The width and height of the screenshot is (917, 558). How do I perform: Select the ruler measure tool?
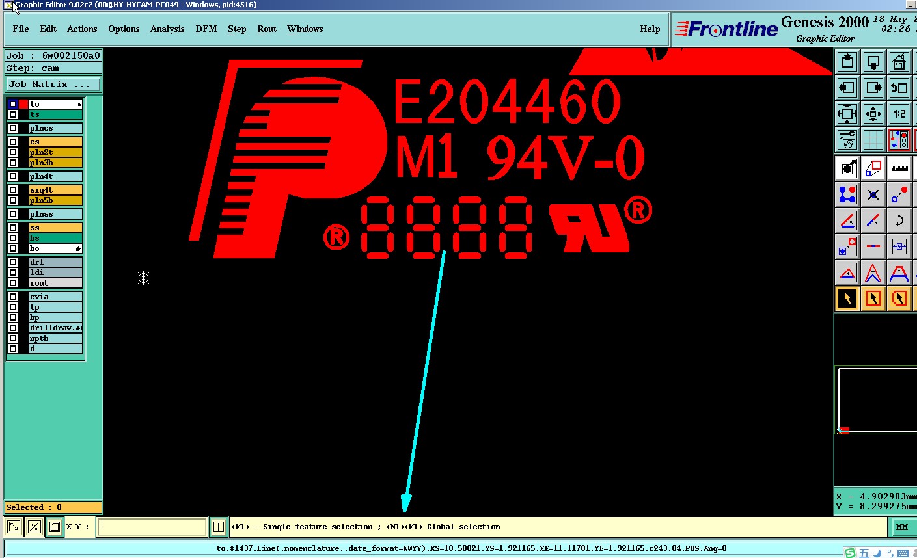pyautogui.click(x=899, y=168)
